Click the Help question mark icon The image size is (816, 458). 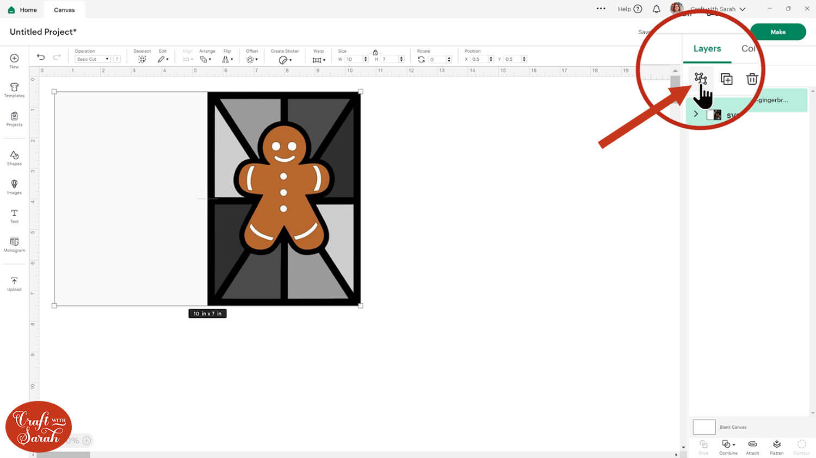point(638,9)
